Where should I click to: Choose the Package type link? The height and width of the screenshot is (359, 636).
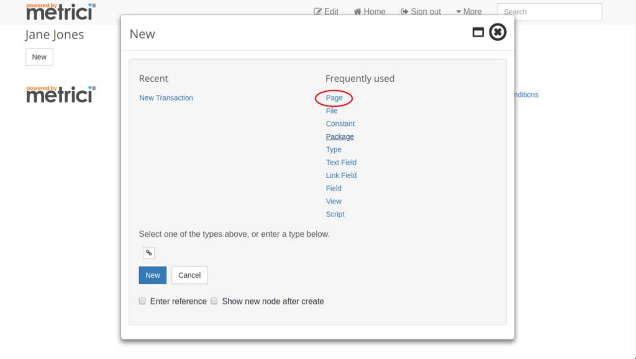pos(340,136)
